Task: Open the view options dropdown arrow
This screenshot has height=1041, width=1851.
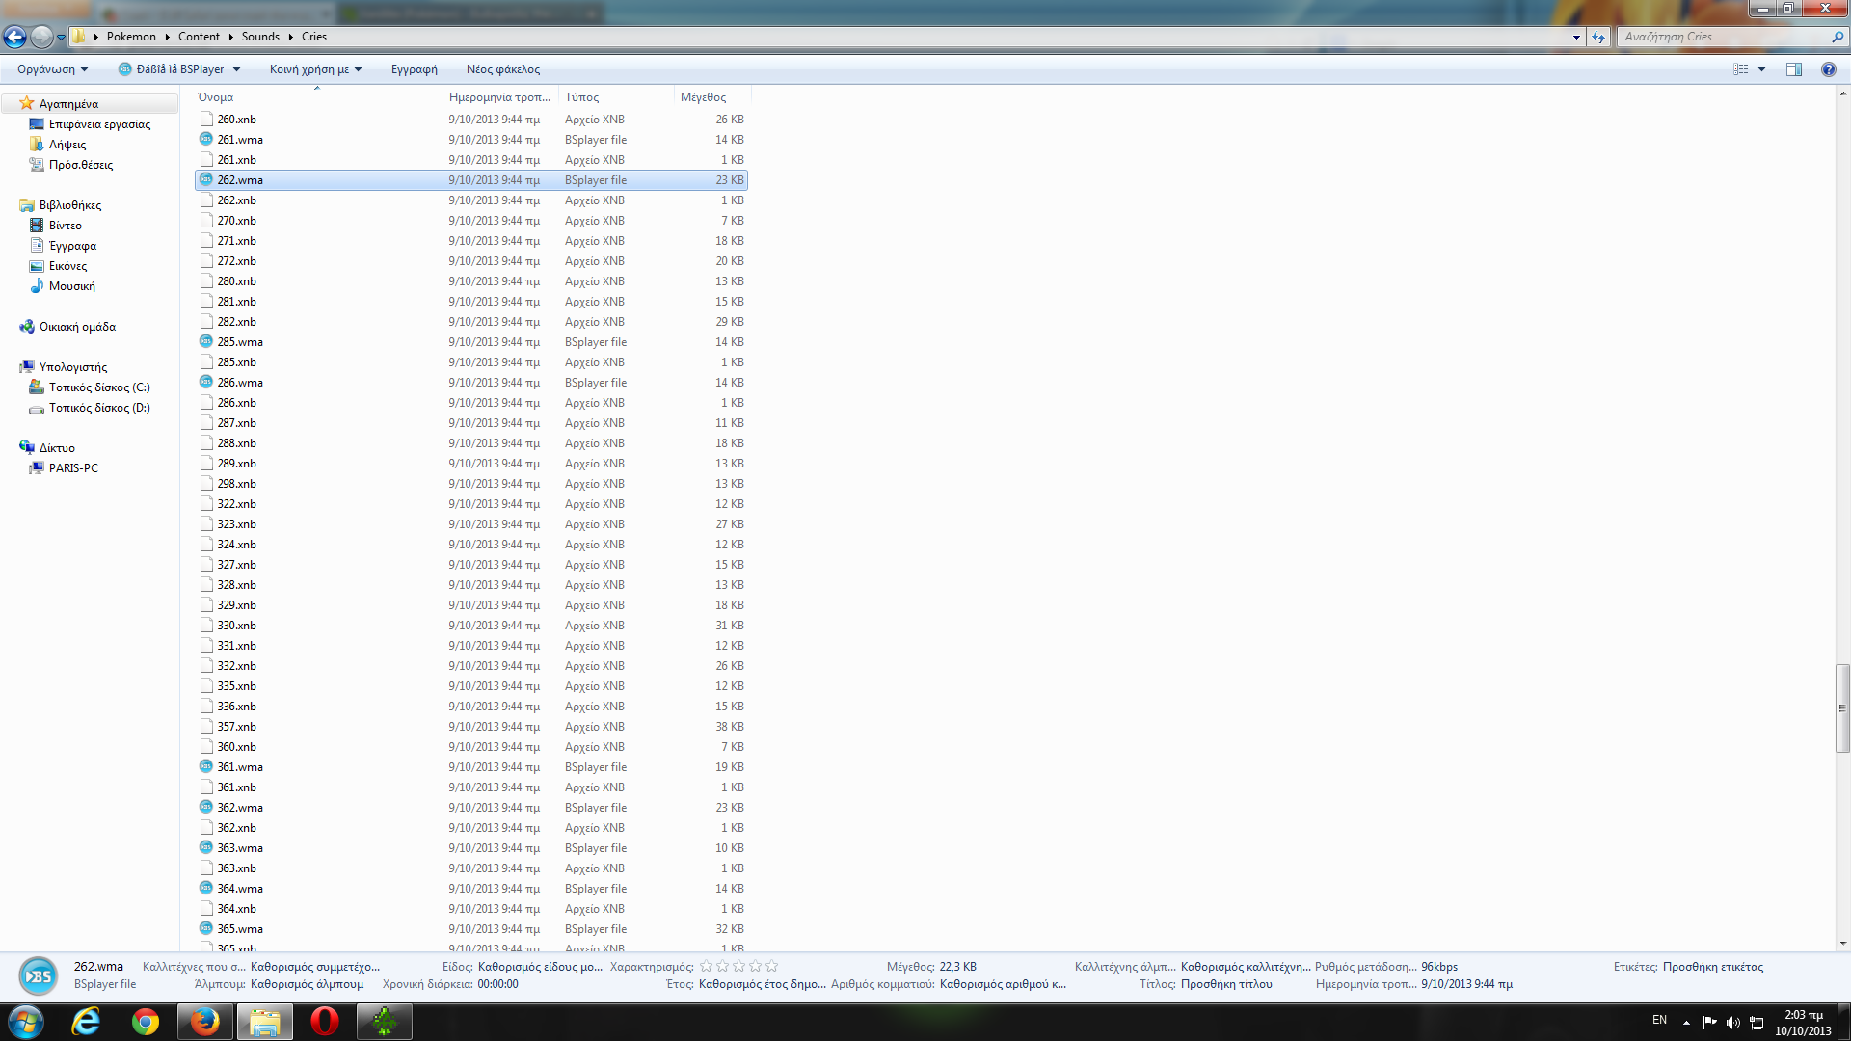Action: click(x=1761, y=69)
